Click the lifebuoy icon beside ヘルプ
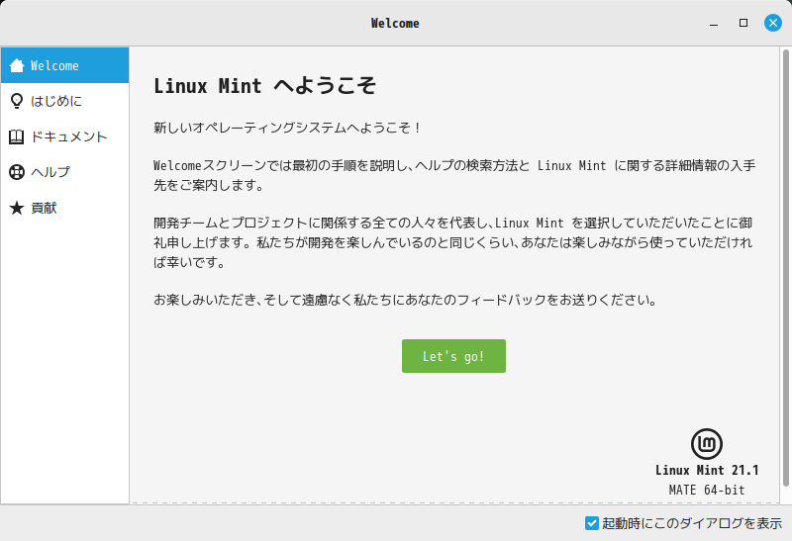Viewport: 792px width, 541px height. 17,172
